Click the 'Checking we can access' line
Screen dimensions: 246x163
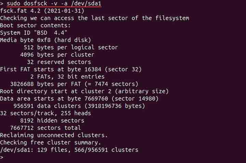point(94,18)
